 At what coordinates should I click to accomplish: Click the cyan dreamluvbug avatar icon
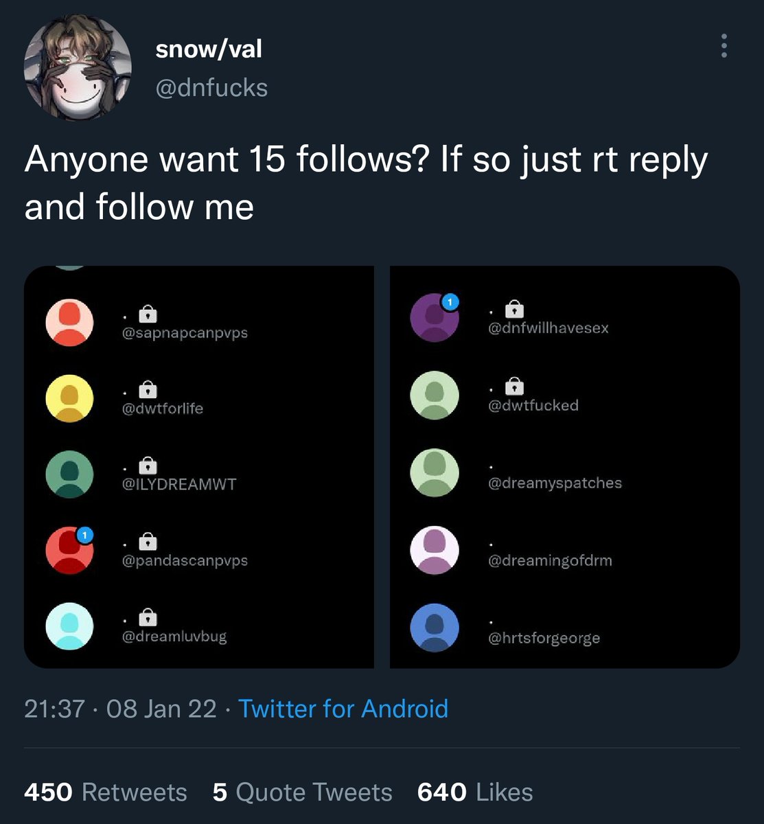(69, 626)
